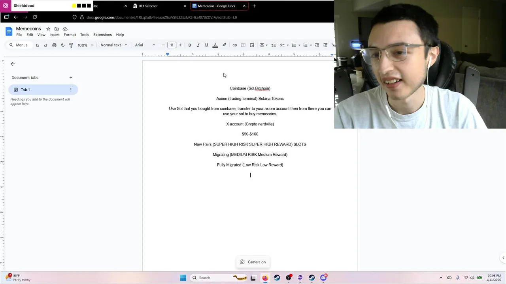Screen dimensions: 506x284
Task: Check the cloud document status icon
Action: [x=65, y=29]
